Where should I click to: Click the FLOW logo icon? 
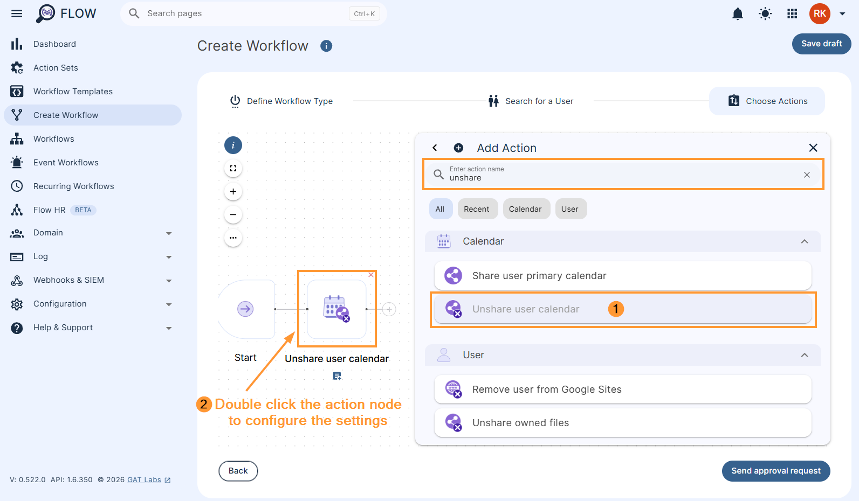[x=46, y=13]
